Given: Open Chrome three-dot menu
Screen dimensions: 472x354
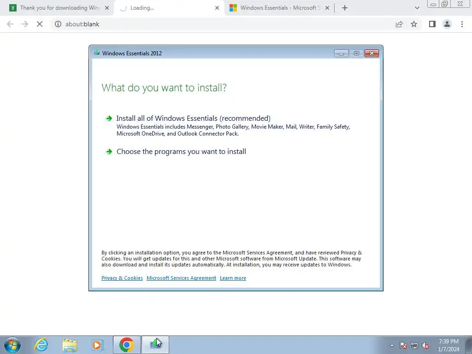Looking at the screenshot, I should 462,24.
